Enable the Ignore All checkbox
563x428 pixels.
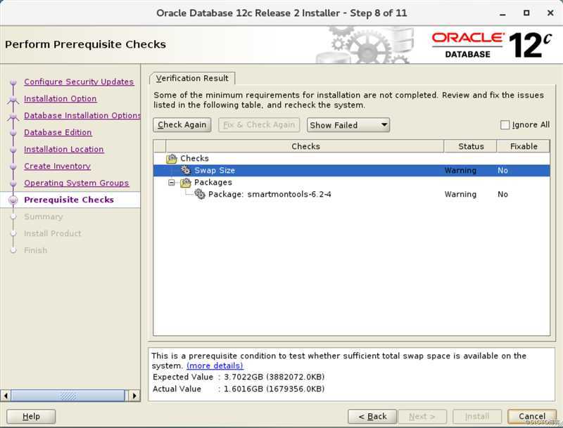coord(505,124)
